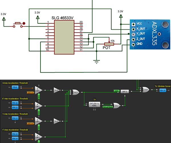This screenshot has width=171, height=143.
Task: Click the SLG 46533V chip body
Action: pos(64,37)
